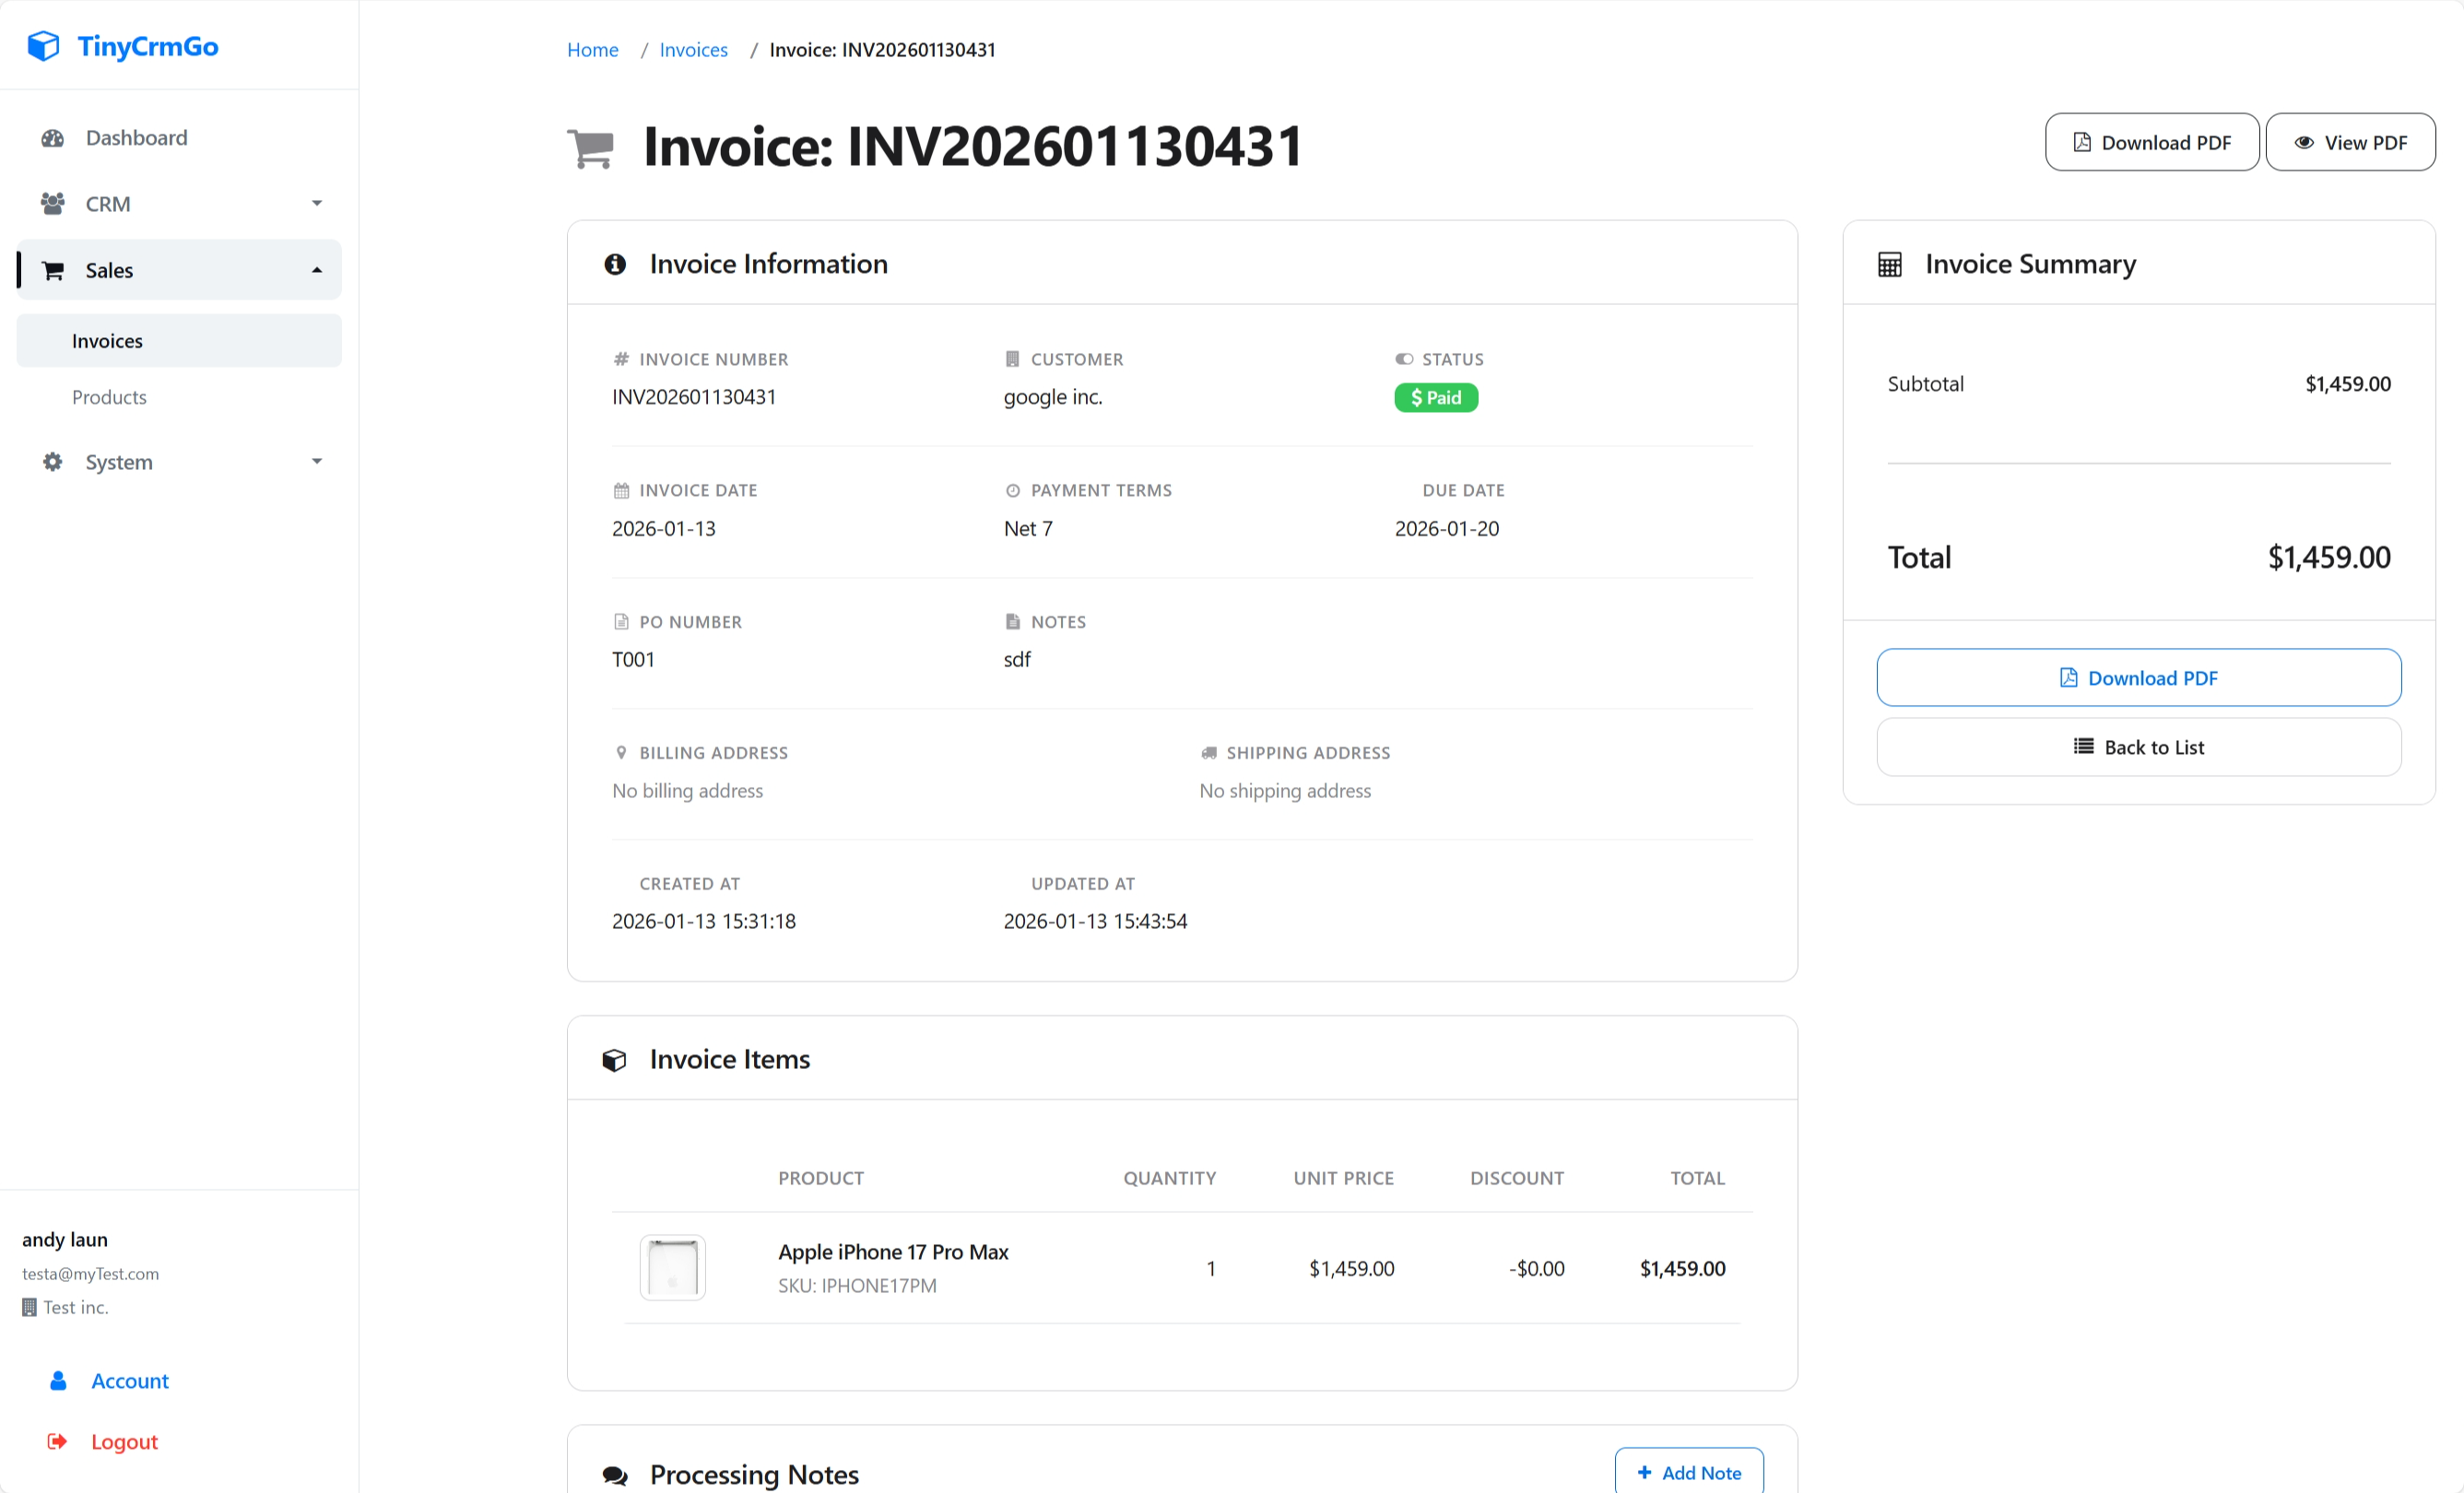This screenshot has height=1493, width=2464.
Task: Click the Back to List button
Action: [x=2138, y=747]
